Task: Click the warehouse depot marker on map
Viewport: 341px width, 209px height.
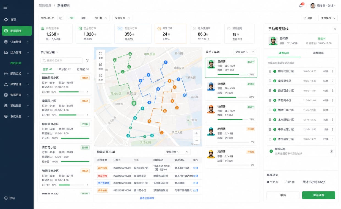Action: [134, 103]
